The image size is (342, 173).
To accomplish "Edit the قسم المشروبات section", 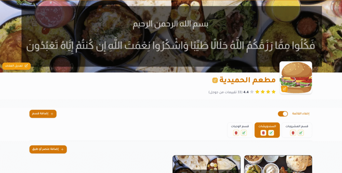I will 301,133.
